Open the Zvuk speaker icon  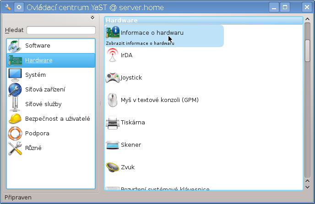pos(113,167)
